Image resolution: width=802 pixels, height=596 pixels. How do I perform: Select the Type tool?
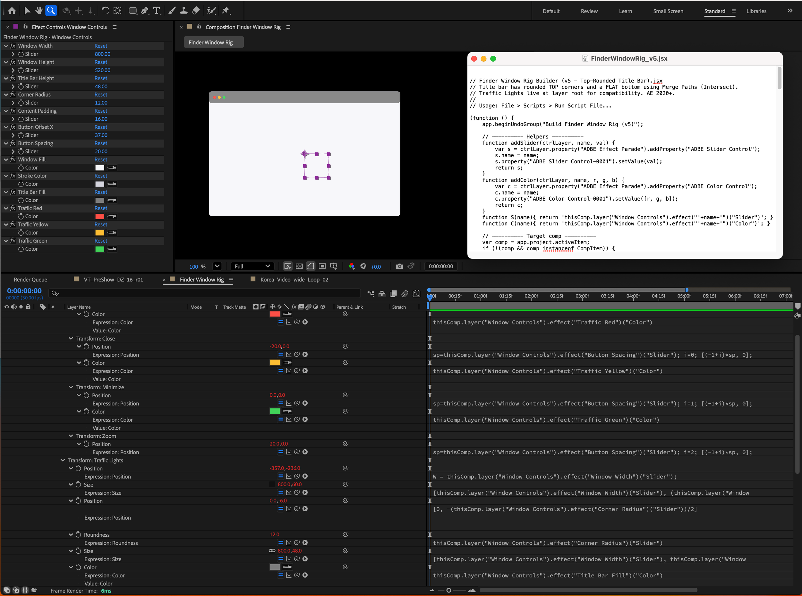(157, 11)
